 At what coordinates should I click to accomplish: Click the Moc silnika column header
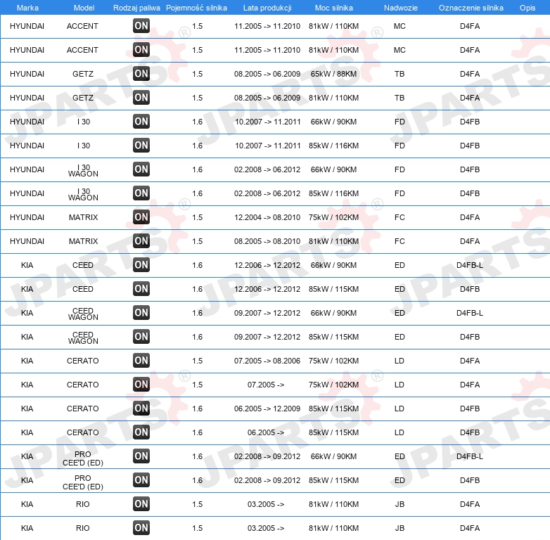334,8
